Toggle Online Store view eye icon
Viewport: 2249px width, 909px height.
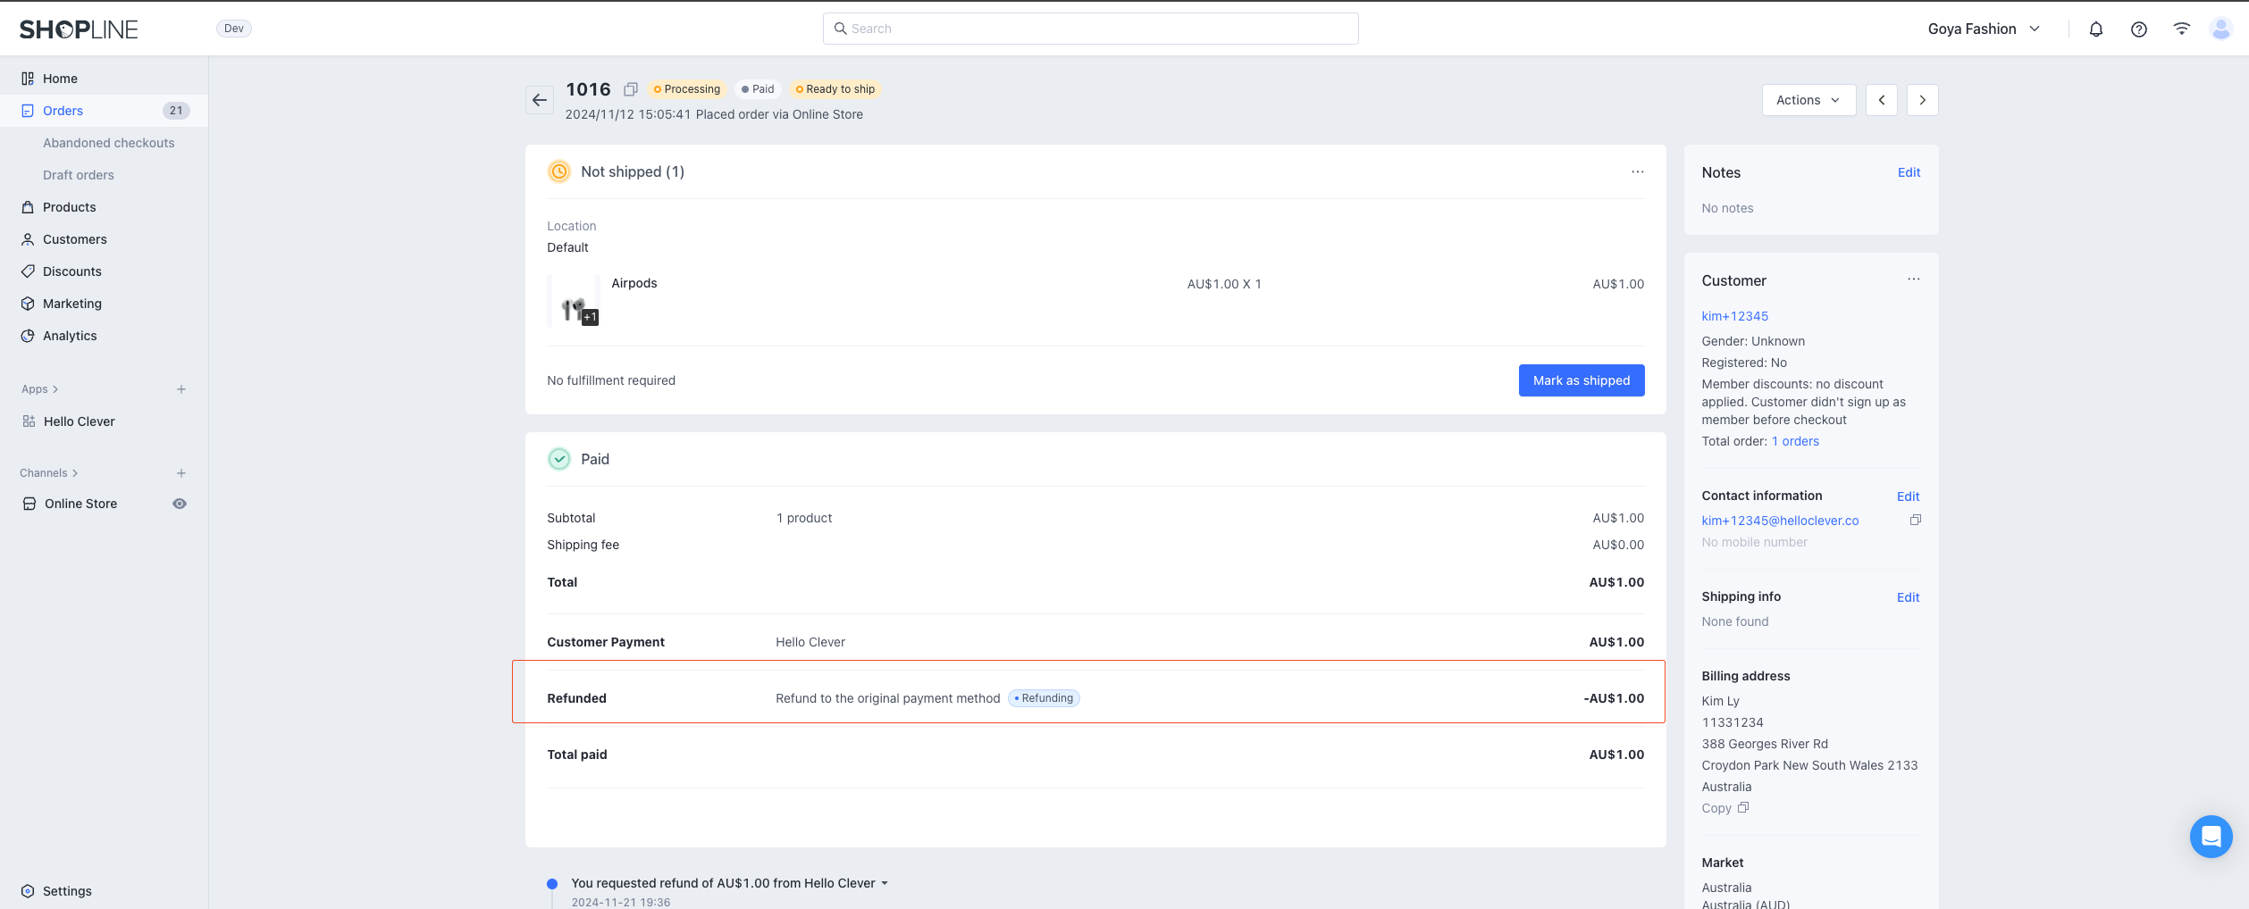[x=180, y=504]
